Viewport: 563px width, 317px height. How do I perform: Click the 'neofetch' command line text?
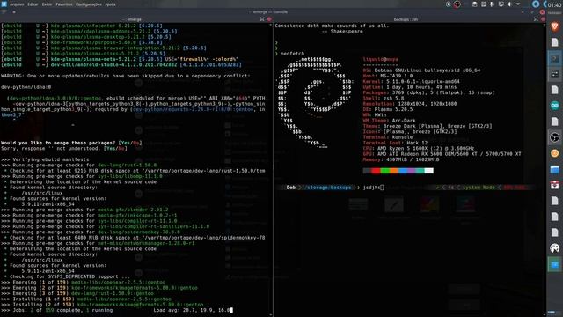(292, 54)
